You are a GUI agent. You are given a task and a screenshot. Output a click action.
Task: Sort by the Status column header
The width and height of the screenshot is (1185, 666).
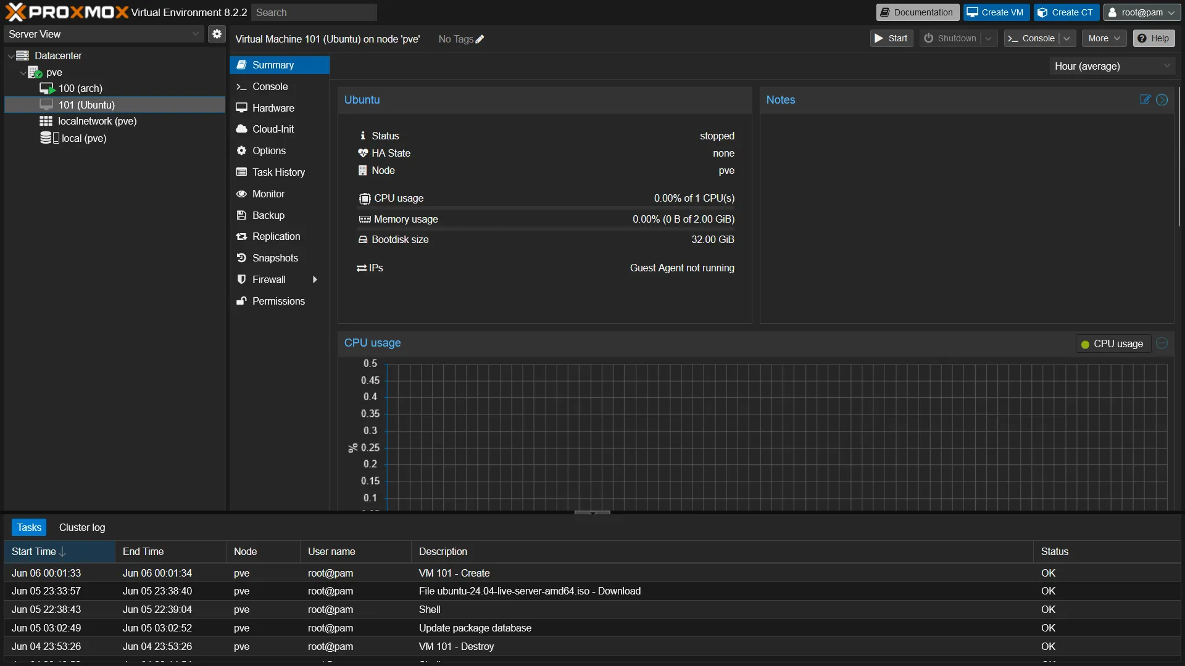point(1107,551)
